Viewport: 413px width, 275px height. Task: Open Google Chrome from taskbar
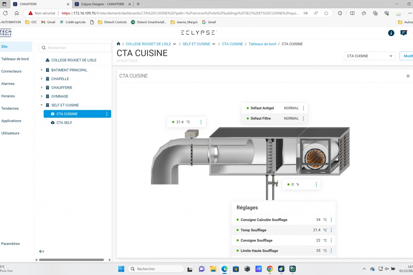pos(269,269)
